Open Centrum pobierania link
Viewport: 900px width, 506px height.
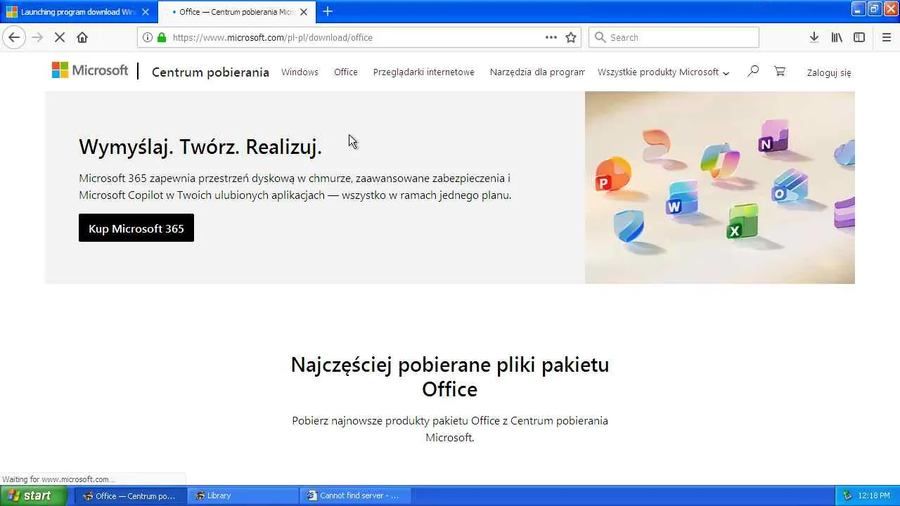coord(210,72)
